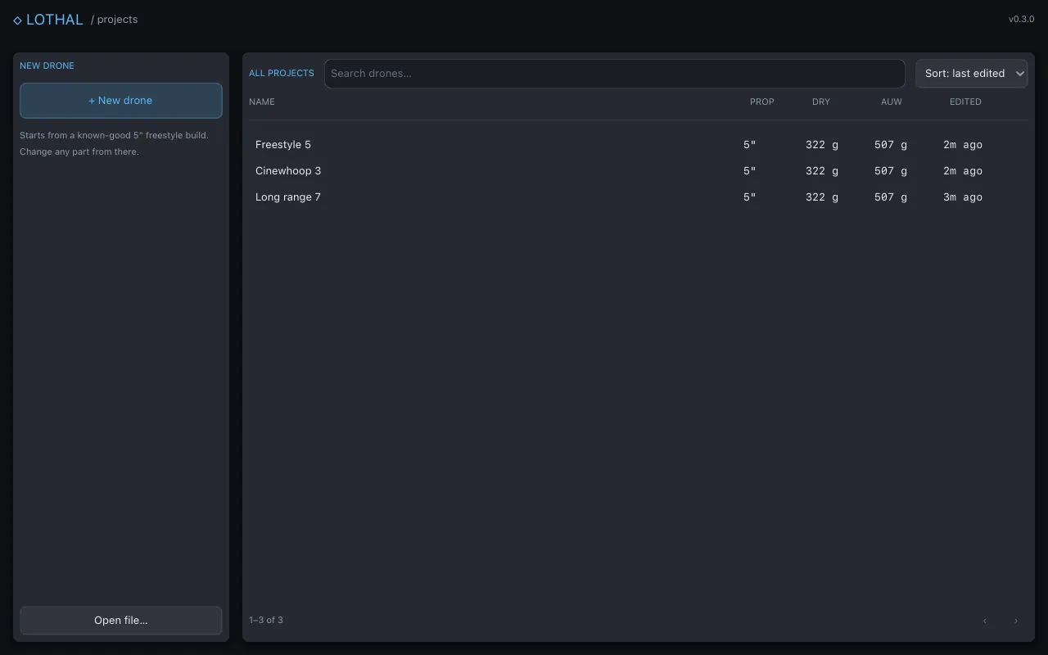Image resolution: width=1048 pixels, height=655 pixels.
Task: Click Cinewhoop 3's 322 g dry weight
Action: pyautogui.click(x=822, y=171)
